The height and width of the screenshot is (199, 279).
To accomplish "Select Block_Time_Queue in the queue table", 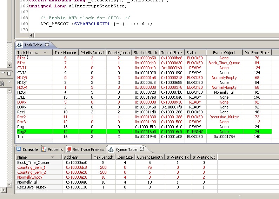I will coord(117,162).
